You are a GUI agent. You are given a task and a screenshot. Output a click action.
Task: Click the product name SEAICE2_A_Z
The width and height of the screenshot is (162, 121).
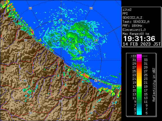[x=132, y=18]
